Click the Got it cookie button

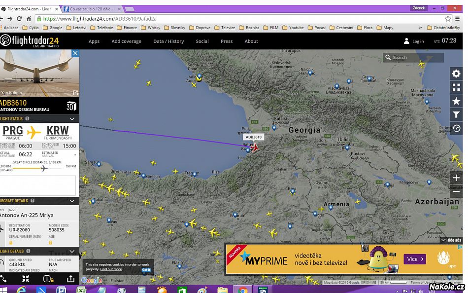146,269
